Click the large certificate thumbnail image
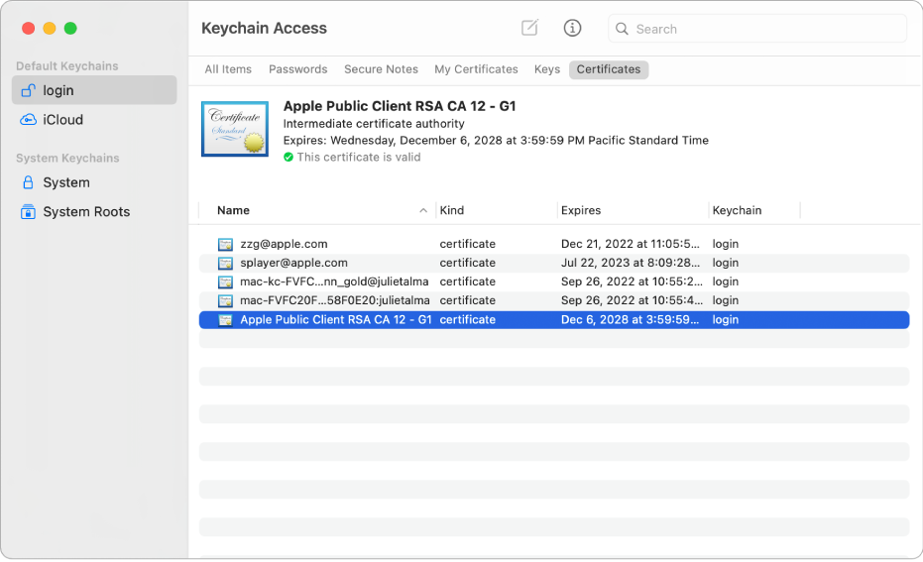The height and width of the screenshot is (562, 923). 235,129
